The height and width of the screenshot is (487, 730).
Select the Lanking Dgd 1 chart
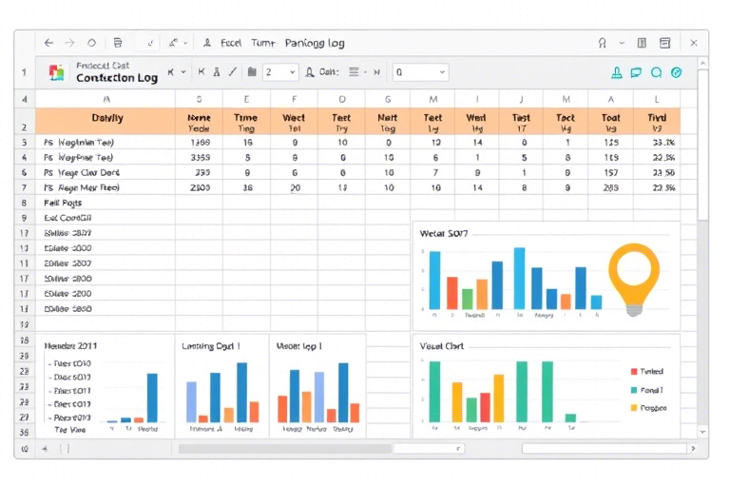(x=222, y=386)
